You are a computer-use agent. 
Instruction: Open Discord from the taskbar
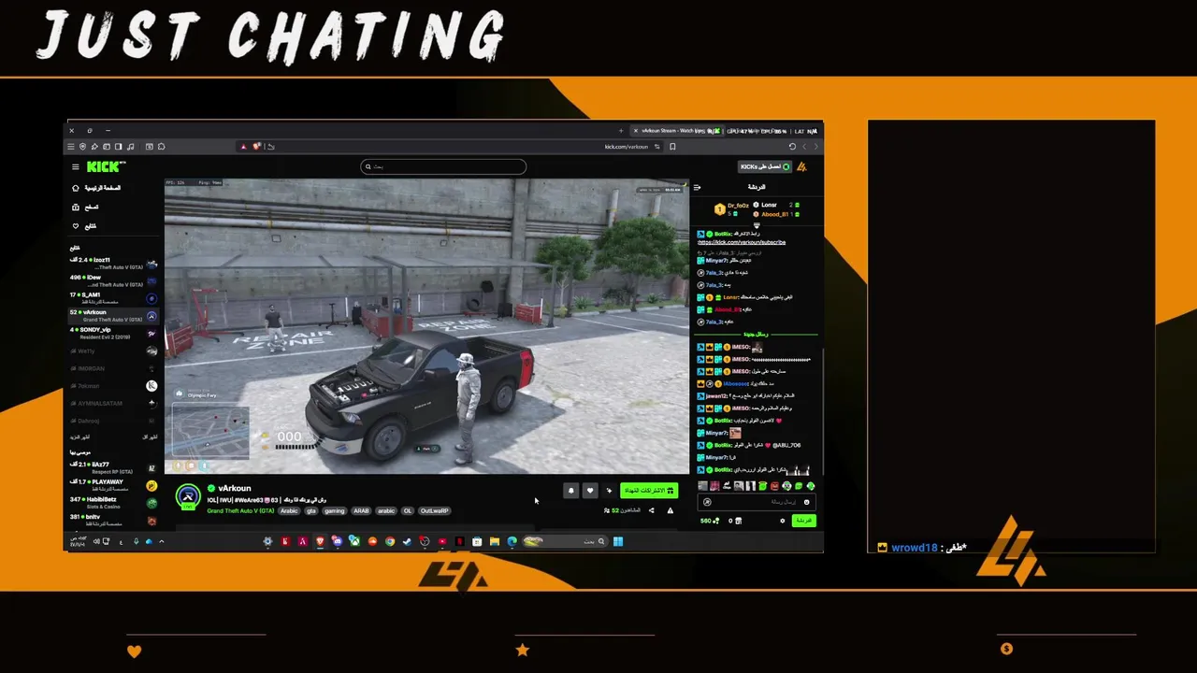(x=337, y=541)
